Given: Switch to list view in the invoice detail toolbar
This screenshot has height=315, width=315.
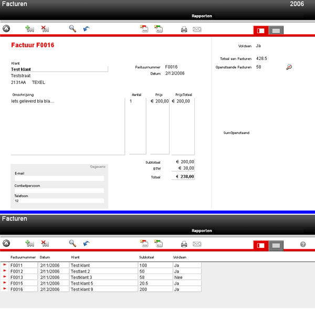Looking at the screenshot, I should [x=276, y=30].
